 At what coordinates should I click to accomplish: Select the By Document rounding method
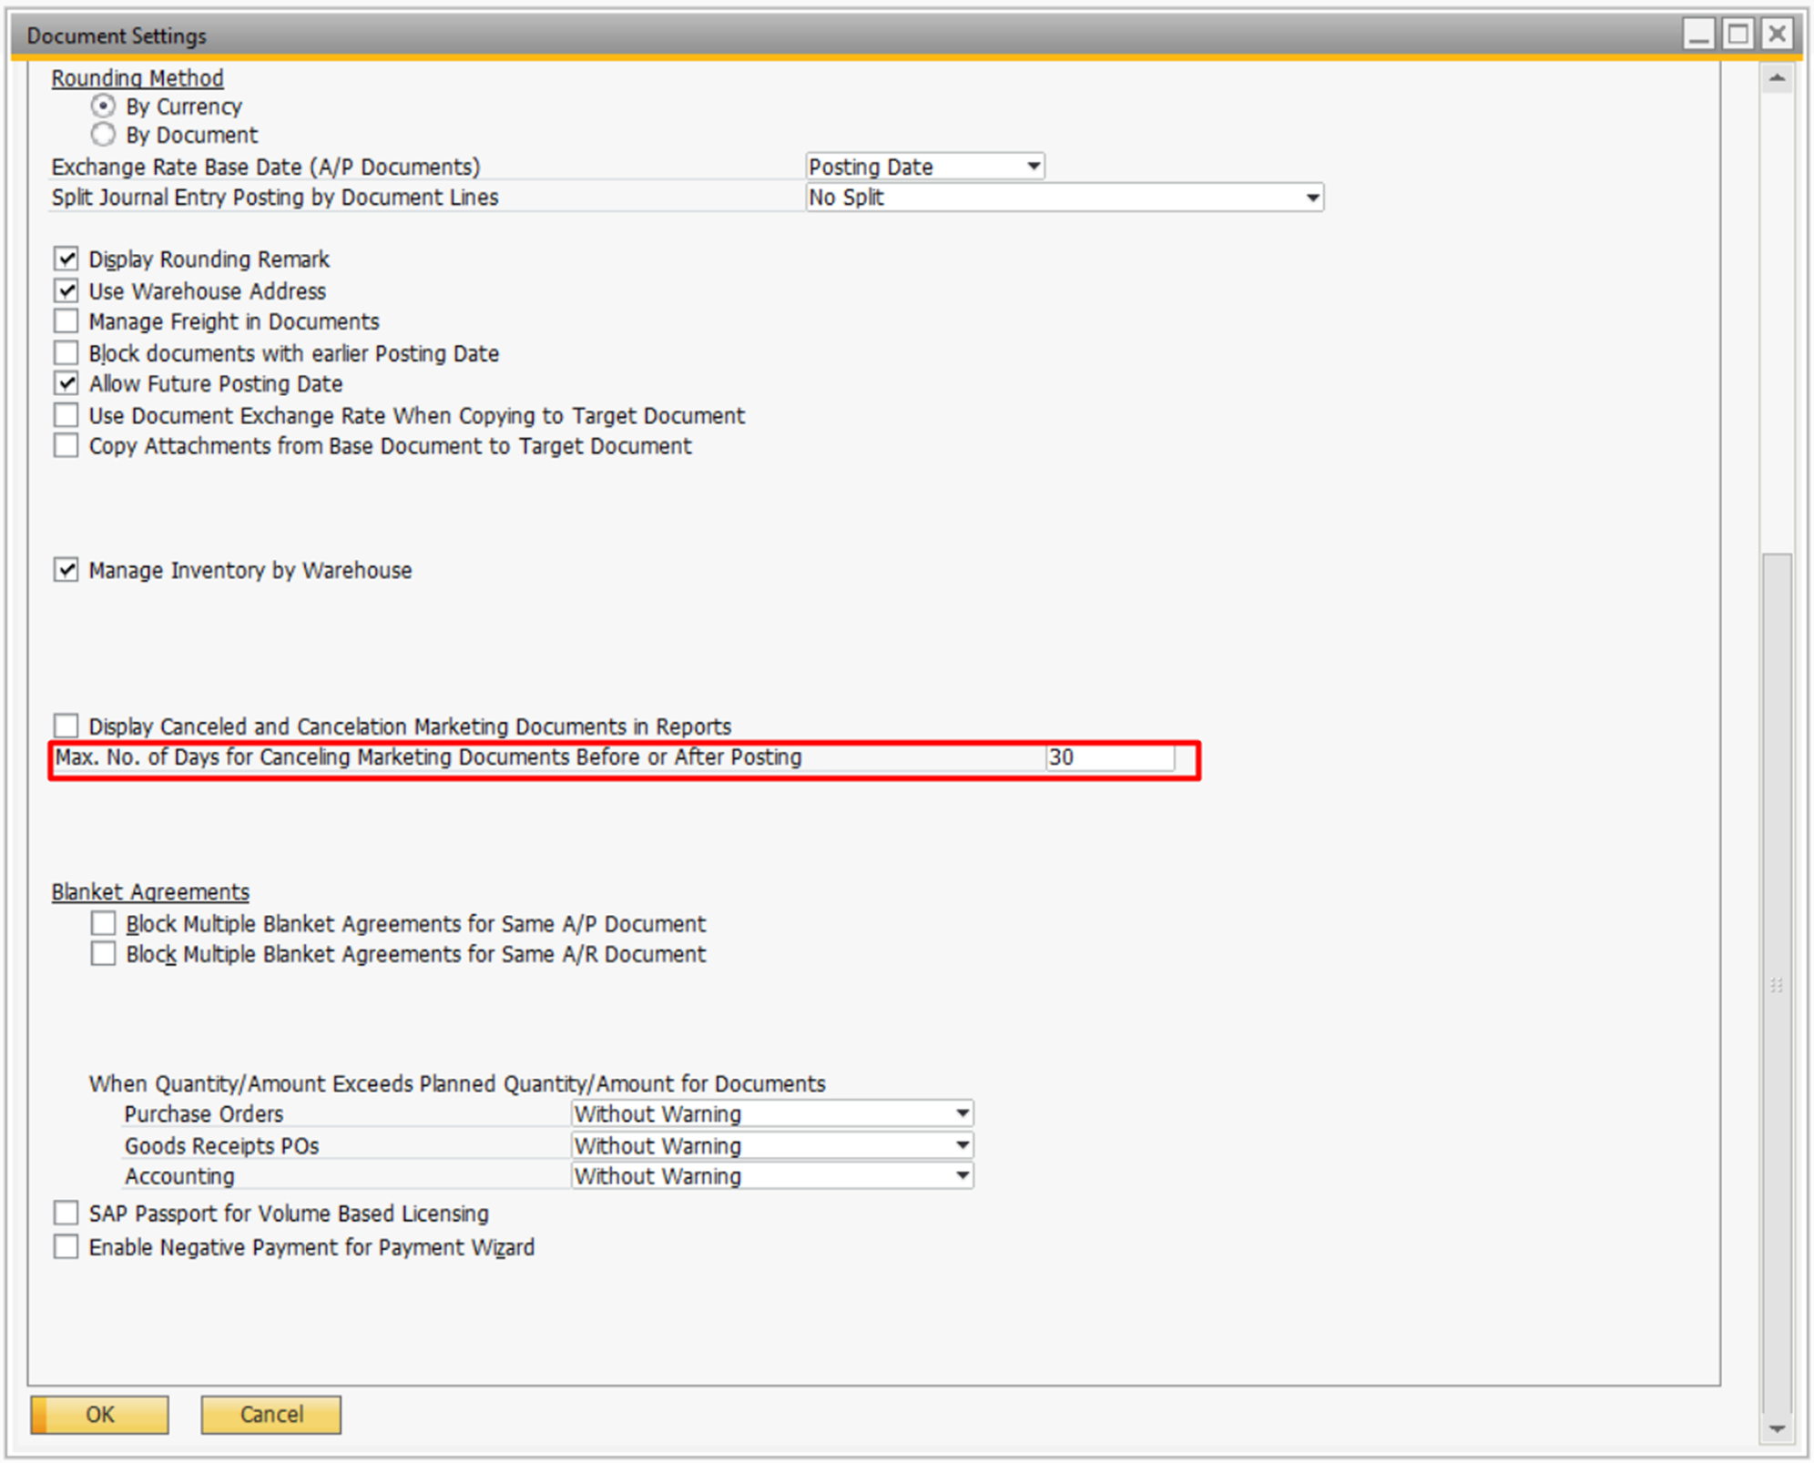coord(103,135)
